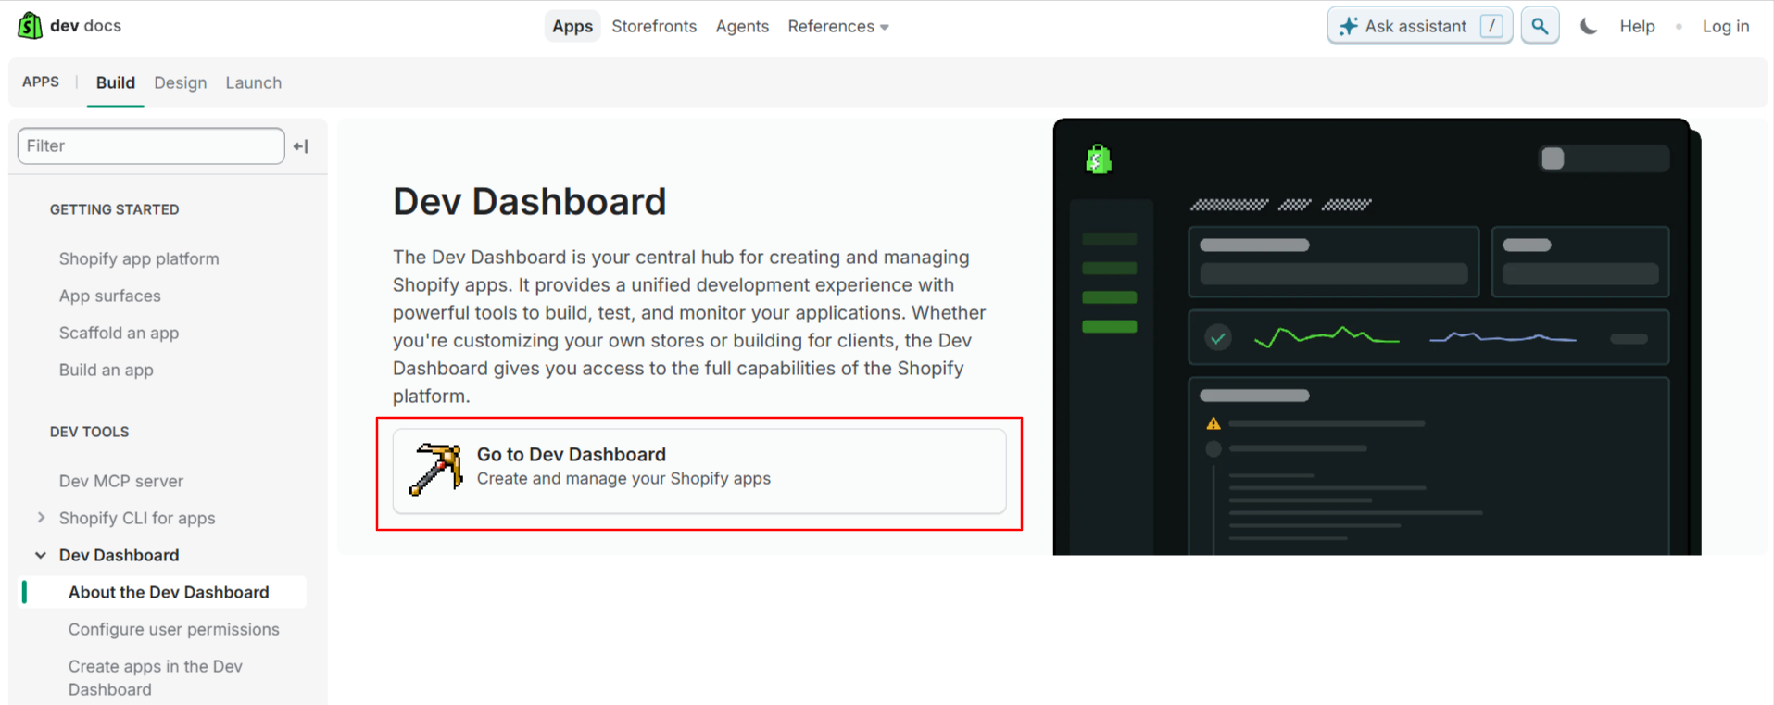Open search with the magnifier icon
1774x705 pixels.
[x=1540, y=26]
